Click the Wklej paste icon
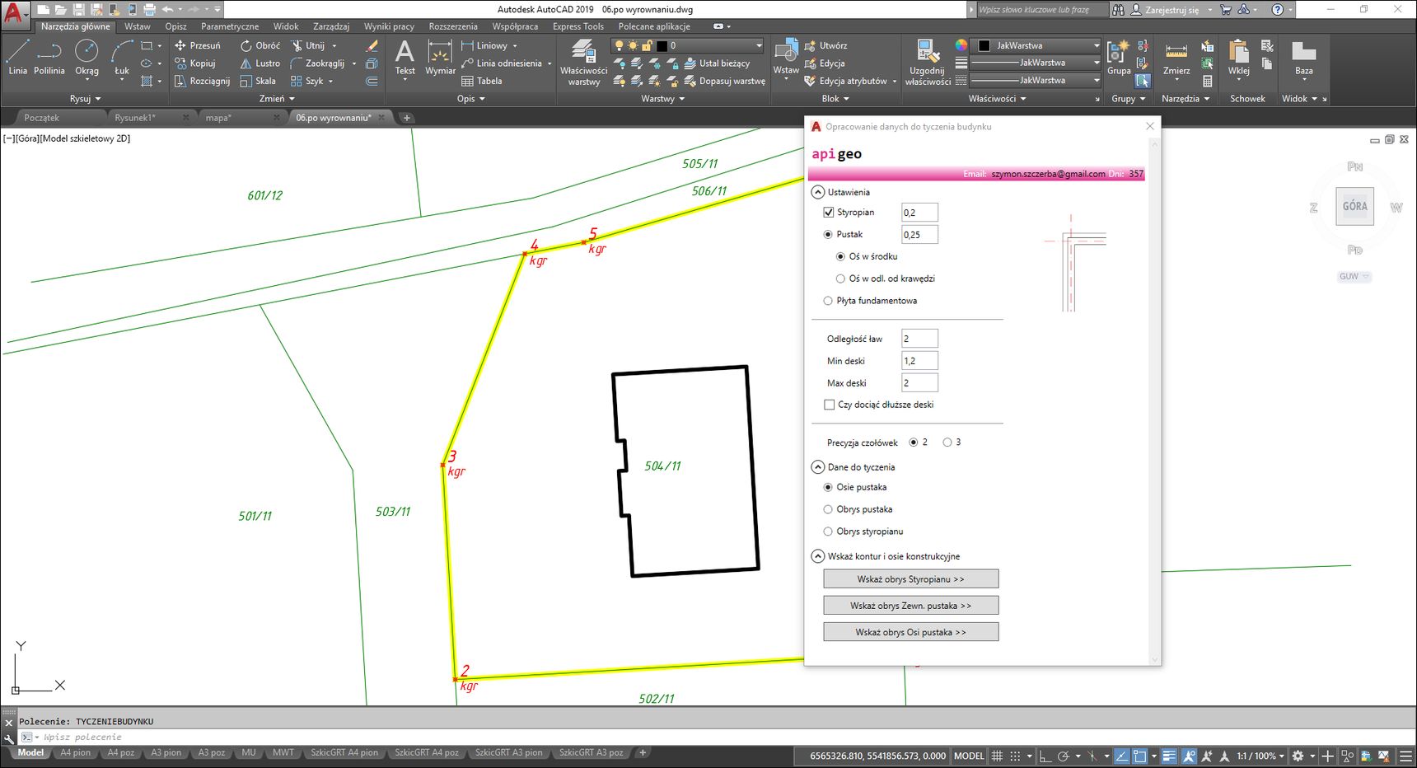Viewport: 1417px width, 768px height. (x=1238, y=58)
